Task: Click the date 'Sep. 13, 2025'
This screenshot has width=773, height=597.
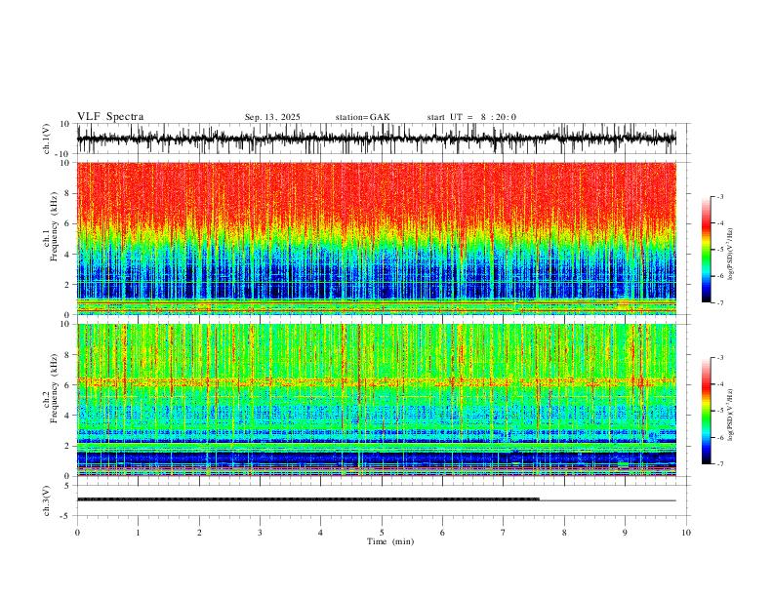Action: point(272,117)
